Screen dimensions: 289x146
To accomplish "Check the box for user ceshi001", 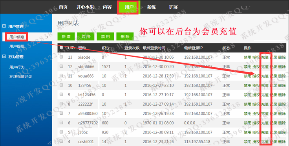I will (x=61, y=141).
